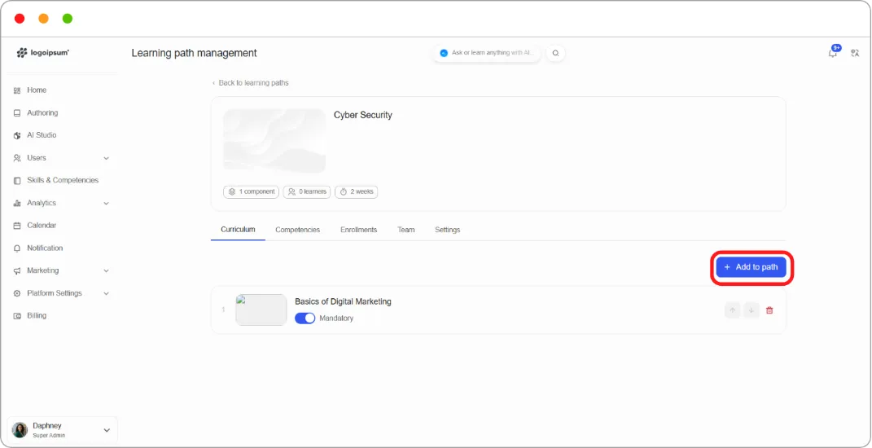Switch to the Enrollments tab

[x=359, y=229]
